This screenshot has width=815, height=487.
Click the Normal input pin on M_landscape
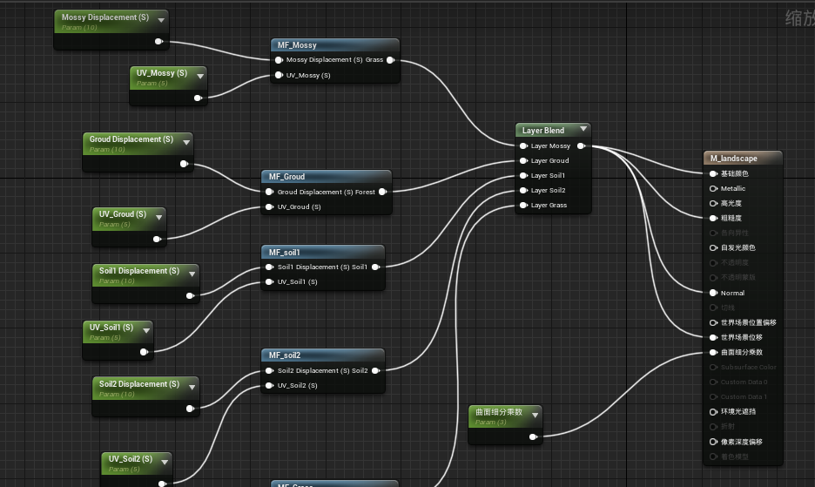point(714,293)
